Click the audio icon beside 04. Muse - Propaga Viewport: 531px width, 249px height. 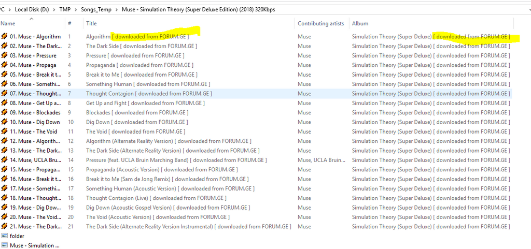(x=4, y=65)
